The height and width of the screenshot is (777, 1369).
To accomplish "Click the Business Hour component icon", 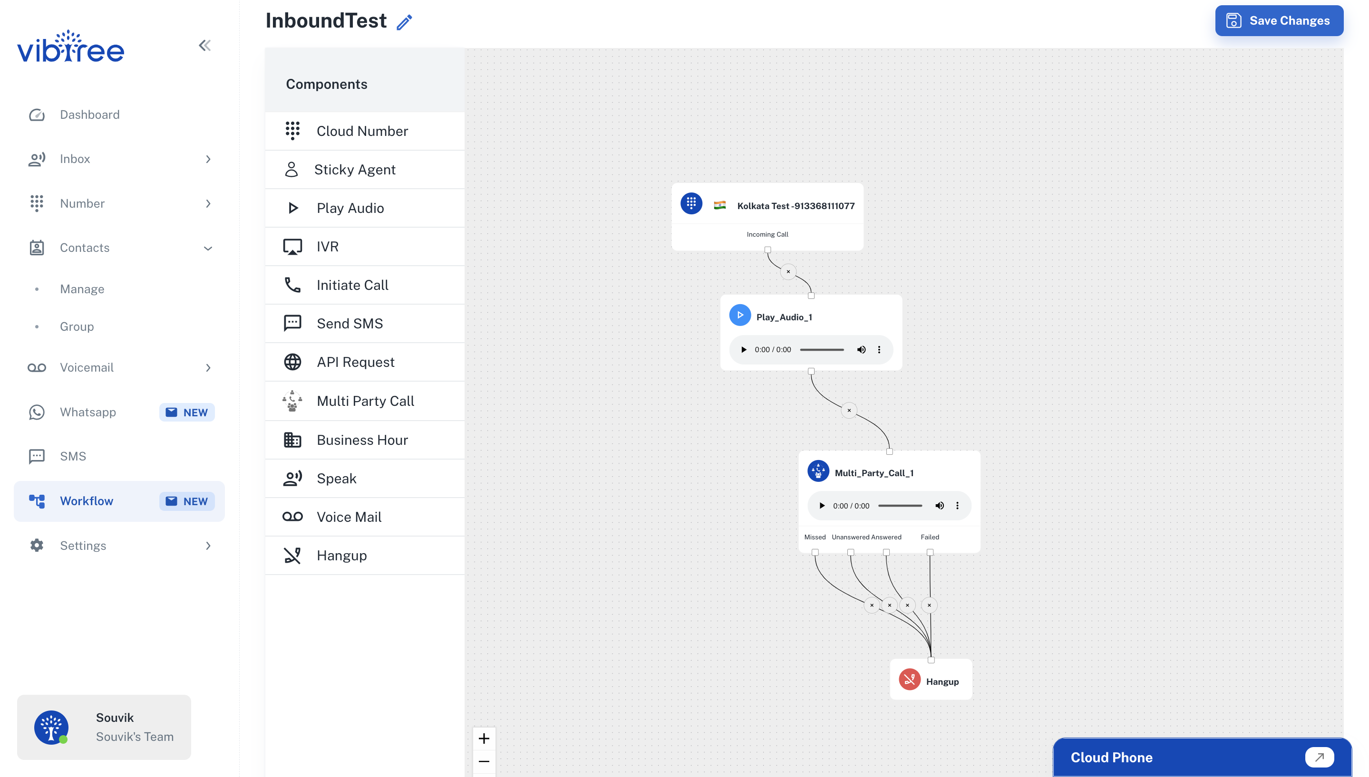I will coord(292,440).
